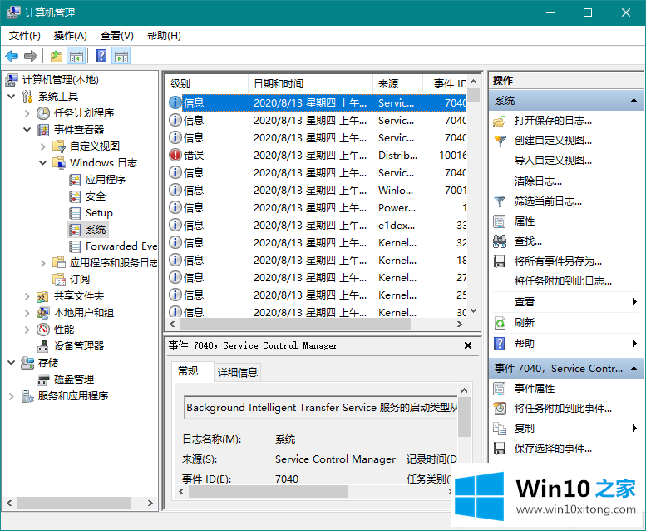The height and width of the screenshot is (531, 646).
Task: Collapse the Windows 日志 tree node
Action: click(x=43, y=162)
